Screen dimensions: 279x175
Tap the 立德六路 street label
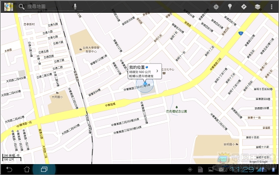[58, 43]
